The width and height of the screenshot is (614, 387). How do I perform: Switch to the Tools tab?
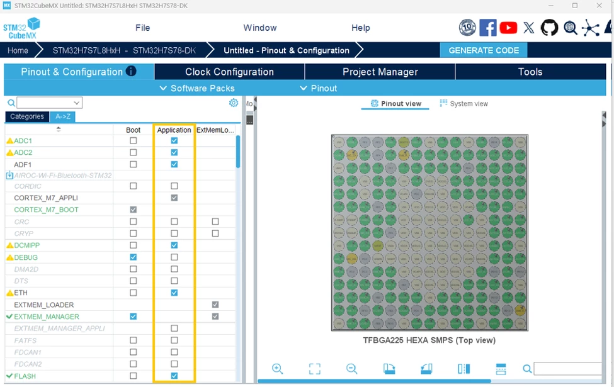click(530, 72)
